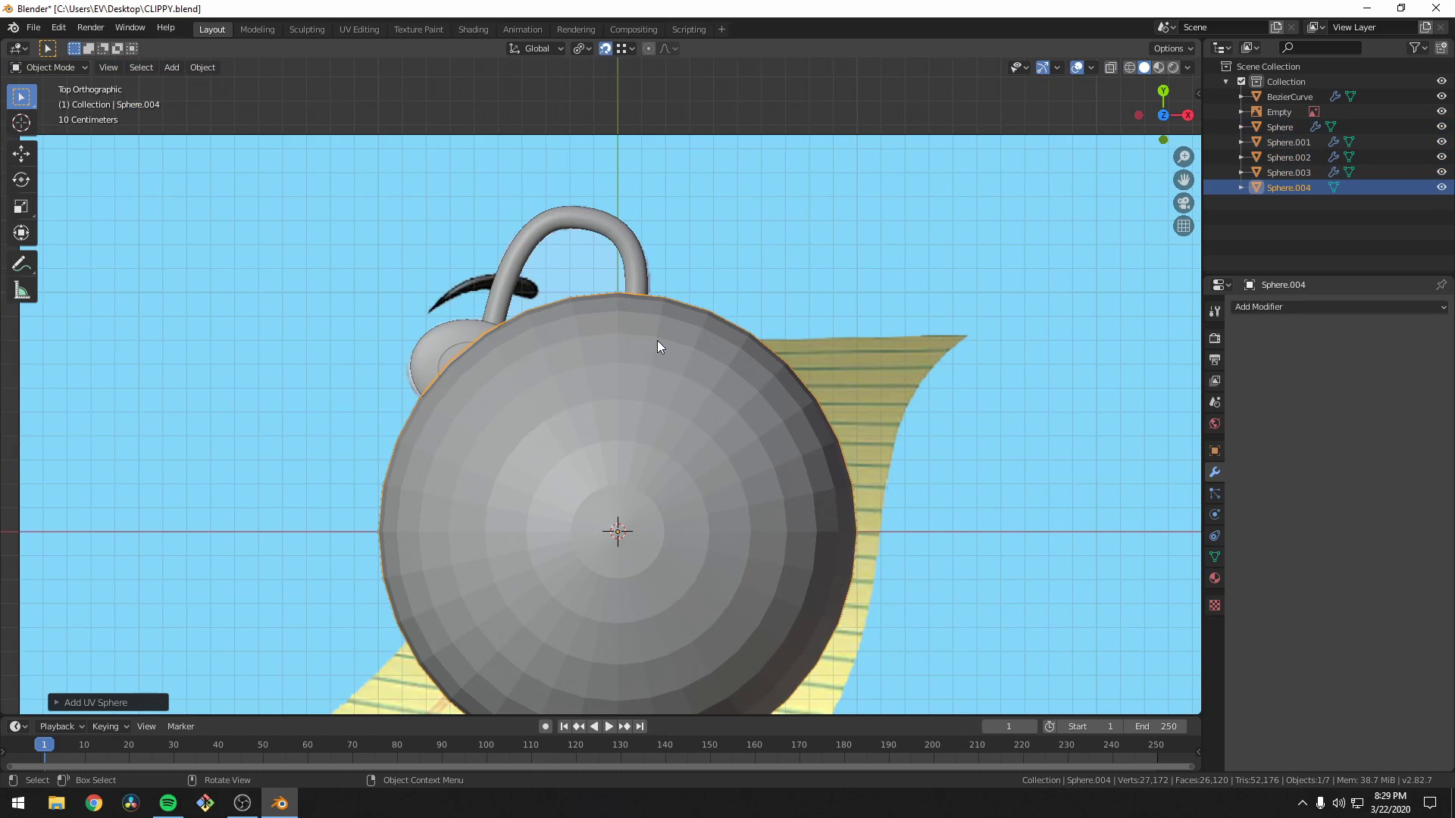This screenshot has height=818, width=1455.
Task: Hide the BezierCurve object
Action: pos(1441,96)
